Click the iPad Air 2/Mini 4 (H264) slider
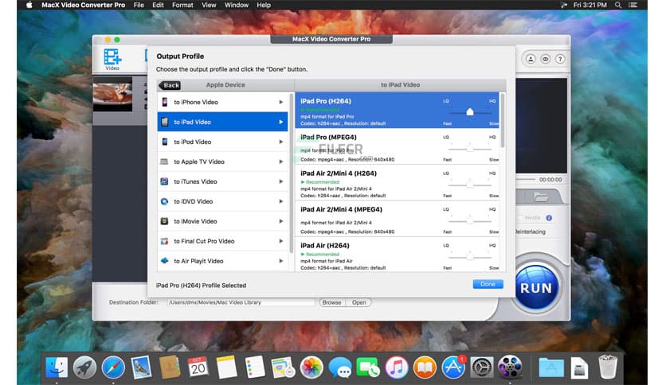This screenshot has width=666, height=385. [x=470, y=185]
